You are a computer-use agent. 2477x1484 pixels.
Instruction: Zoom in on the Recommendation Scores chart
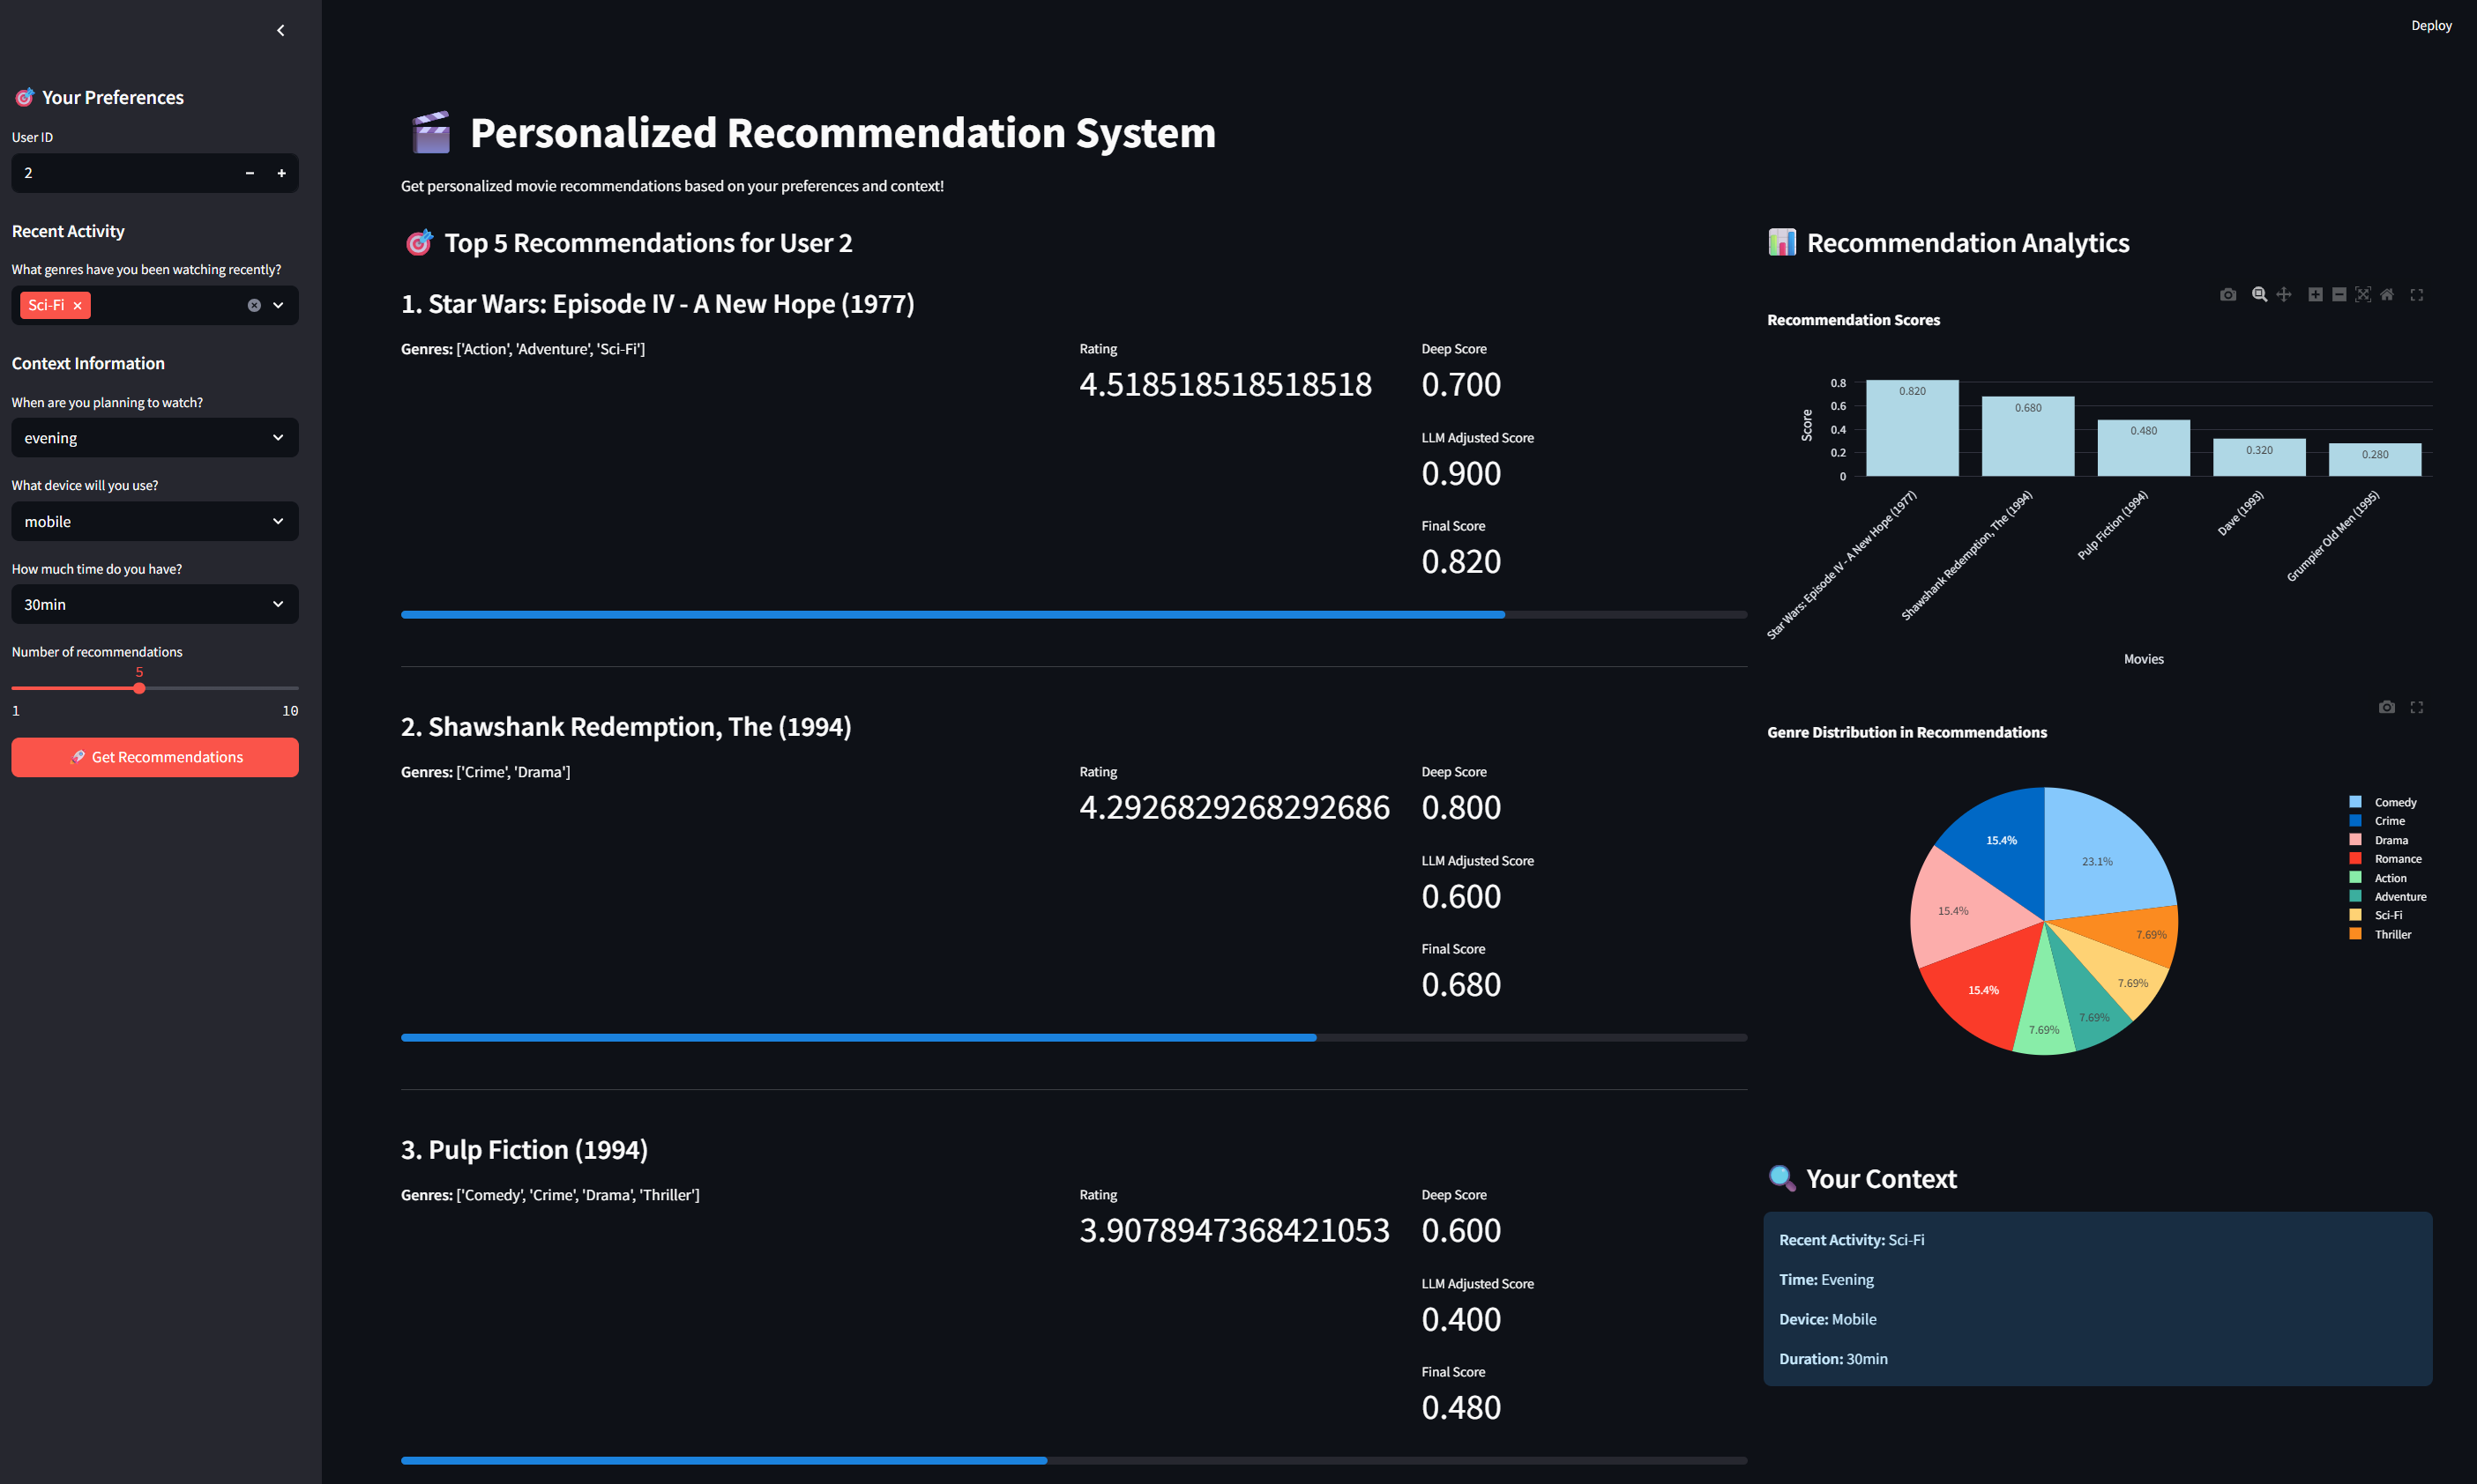coord(2315,294)
